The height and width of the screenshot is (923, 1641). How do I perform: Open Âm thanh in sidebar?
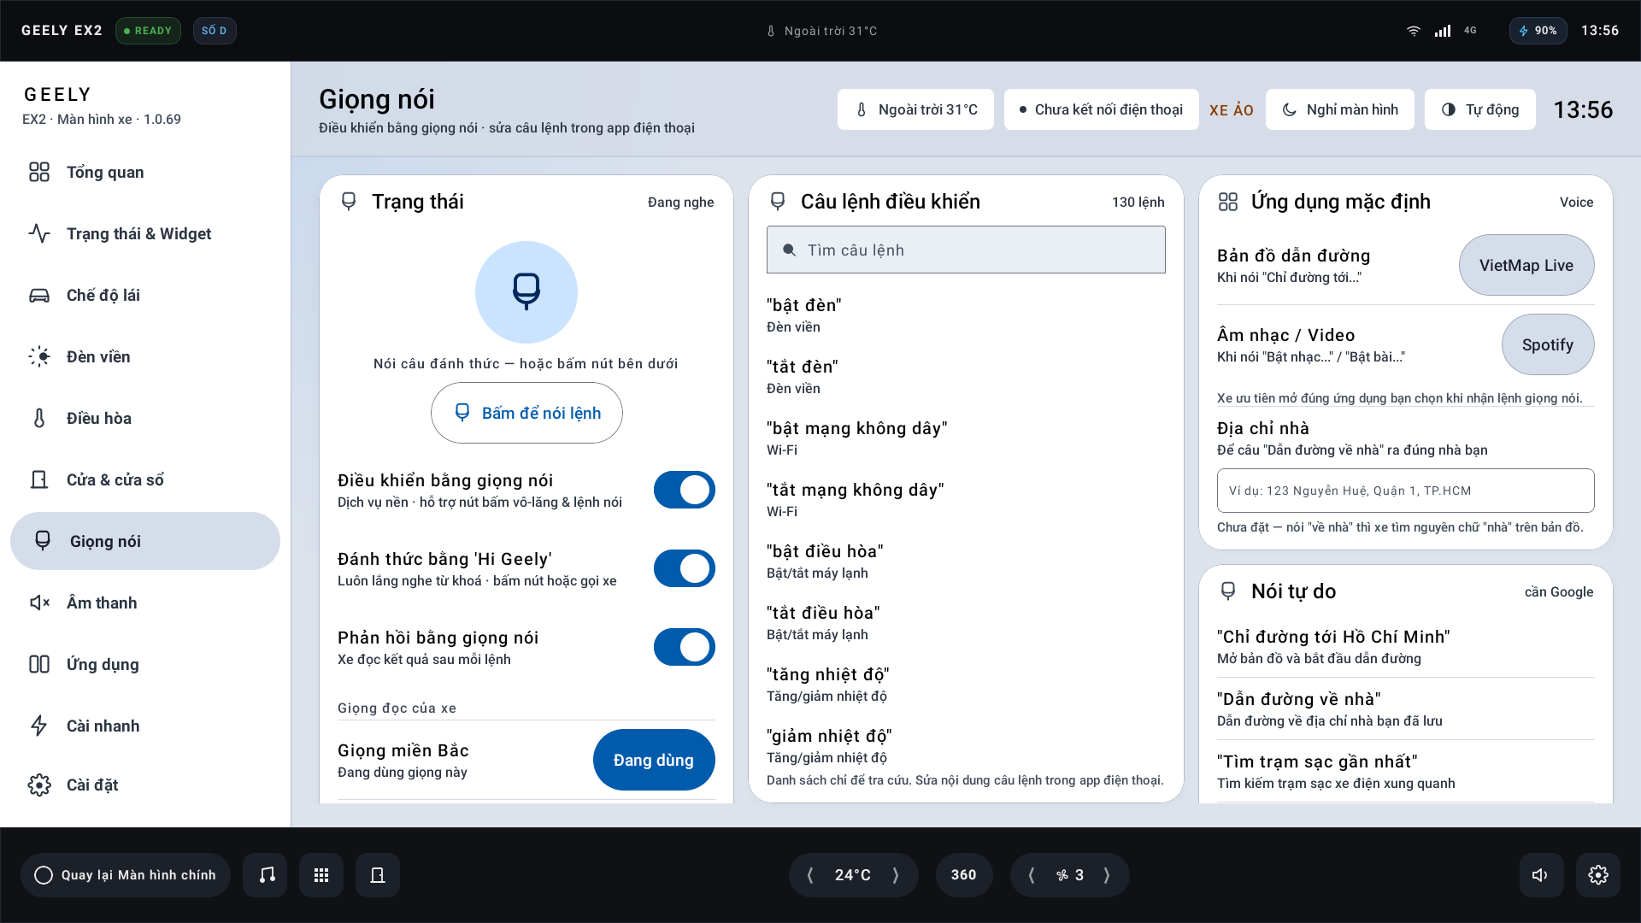coord(145,603)
